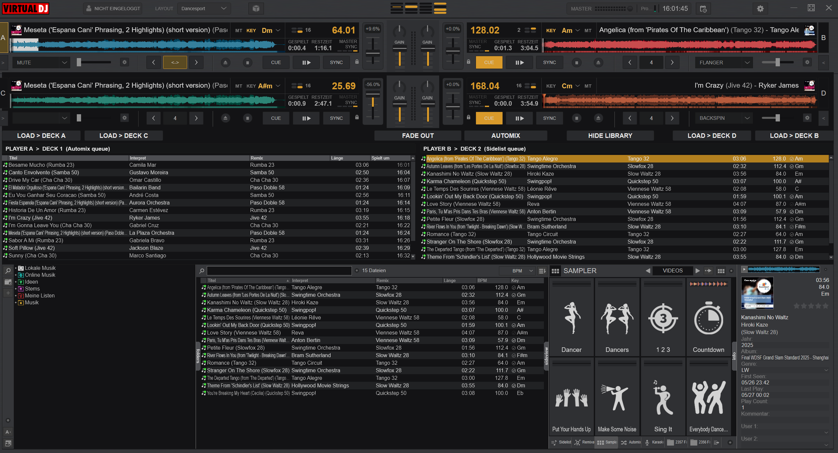Click the library search input field
Image resolution: width=838 pixels, height=453 pixels.
point(279,271)
